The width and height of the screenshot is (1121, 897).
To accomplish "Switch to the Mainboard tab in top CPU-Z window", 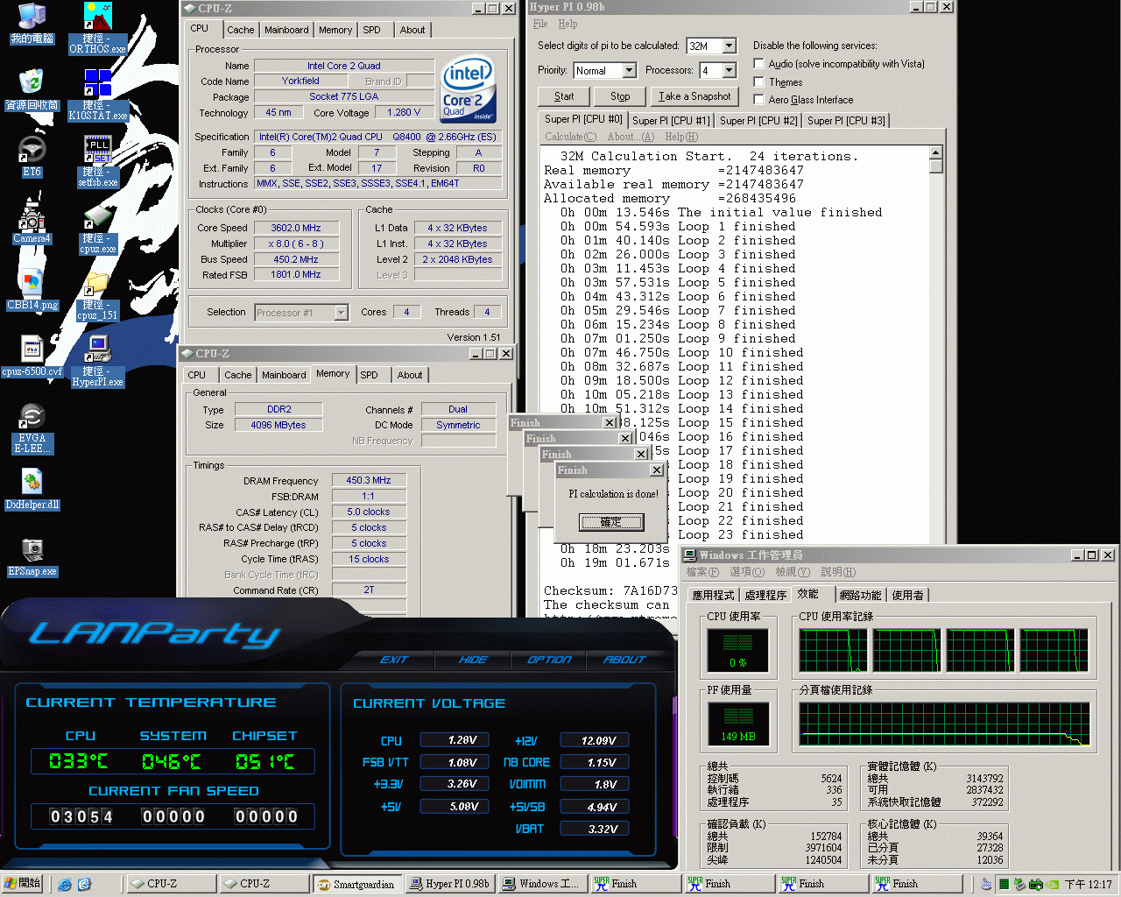I will coord(286,30).
